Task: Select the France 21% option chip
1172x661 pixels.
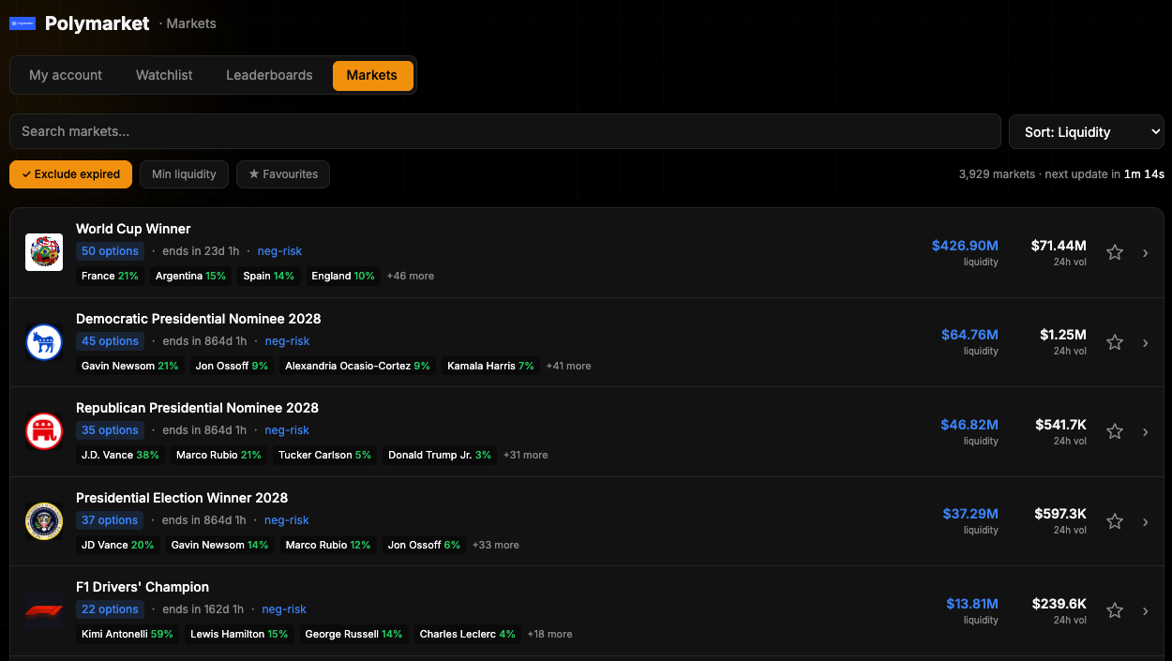Action: click(110, 276)
